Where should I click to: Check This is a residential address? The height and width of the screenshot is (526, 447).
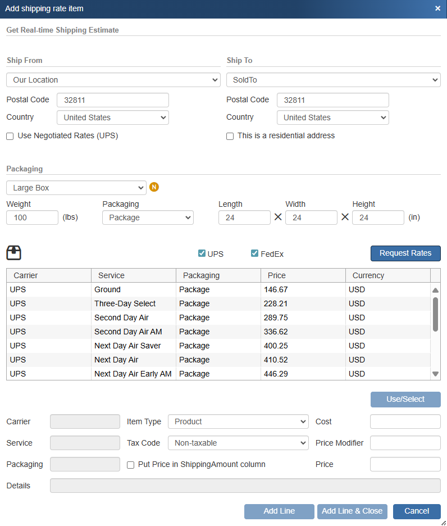pyautogui.click(x=230, y=136)
